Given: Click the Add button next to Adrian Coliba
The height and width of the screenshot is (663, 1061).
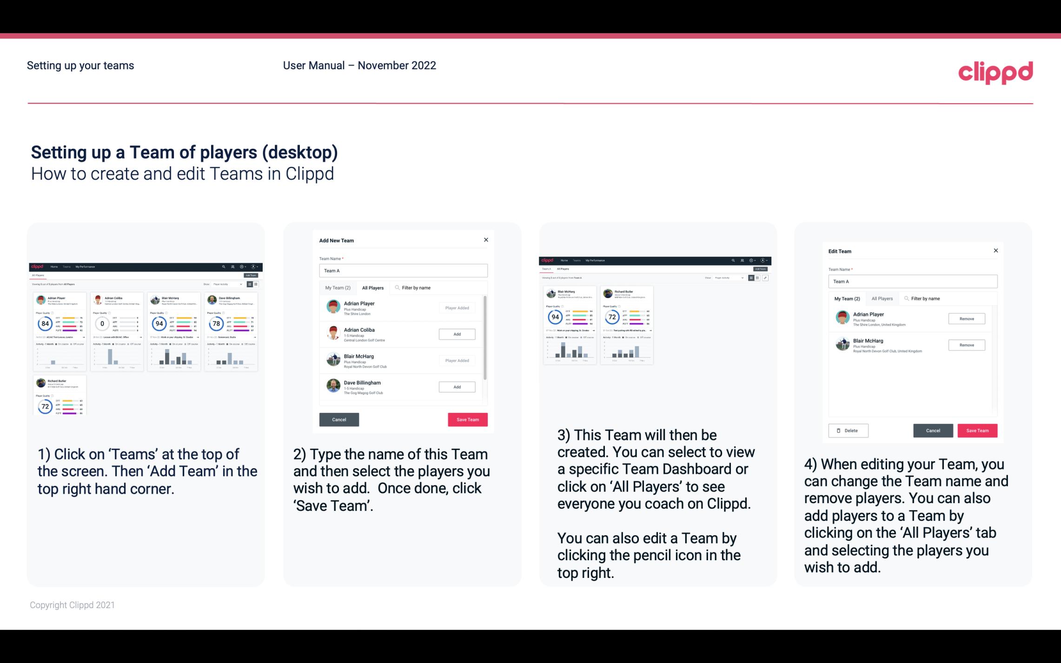Looking at the screenshot, I should [x=457, y=333].
